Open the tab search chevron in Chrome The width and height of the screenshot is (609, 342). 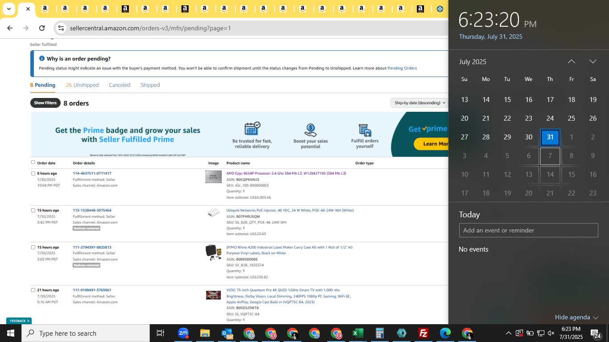point(8,8)
